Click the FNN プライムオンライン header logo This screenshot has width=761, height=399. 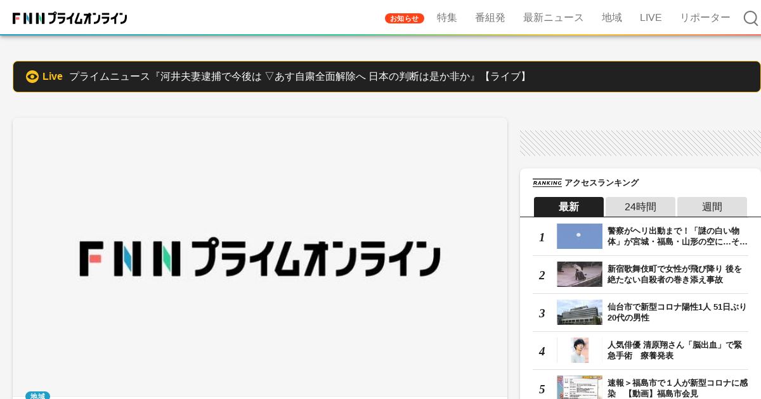70,18
